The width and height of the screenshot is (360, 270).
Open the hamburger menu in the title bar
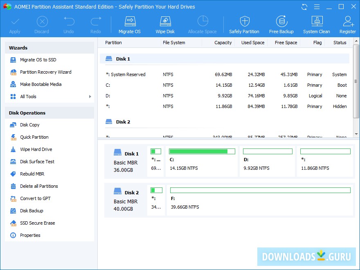(317, 7)
